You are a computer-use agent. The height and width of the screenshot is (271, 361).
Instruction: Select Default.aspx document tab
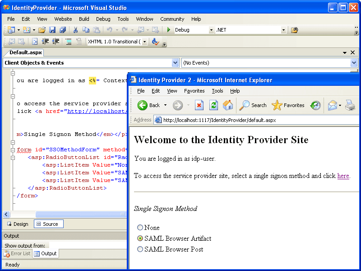tap(25, 52)
